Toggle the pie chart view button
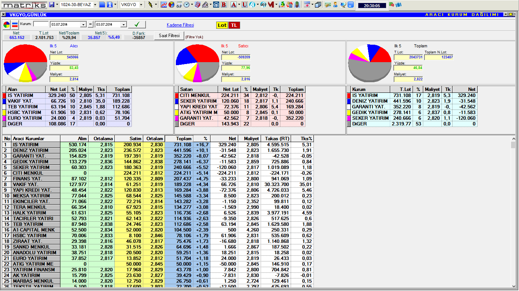Image resolution: width=519 pixels, height=291 pixels. [x=7, y=25]
